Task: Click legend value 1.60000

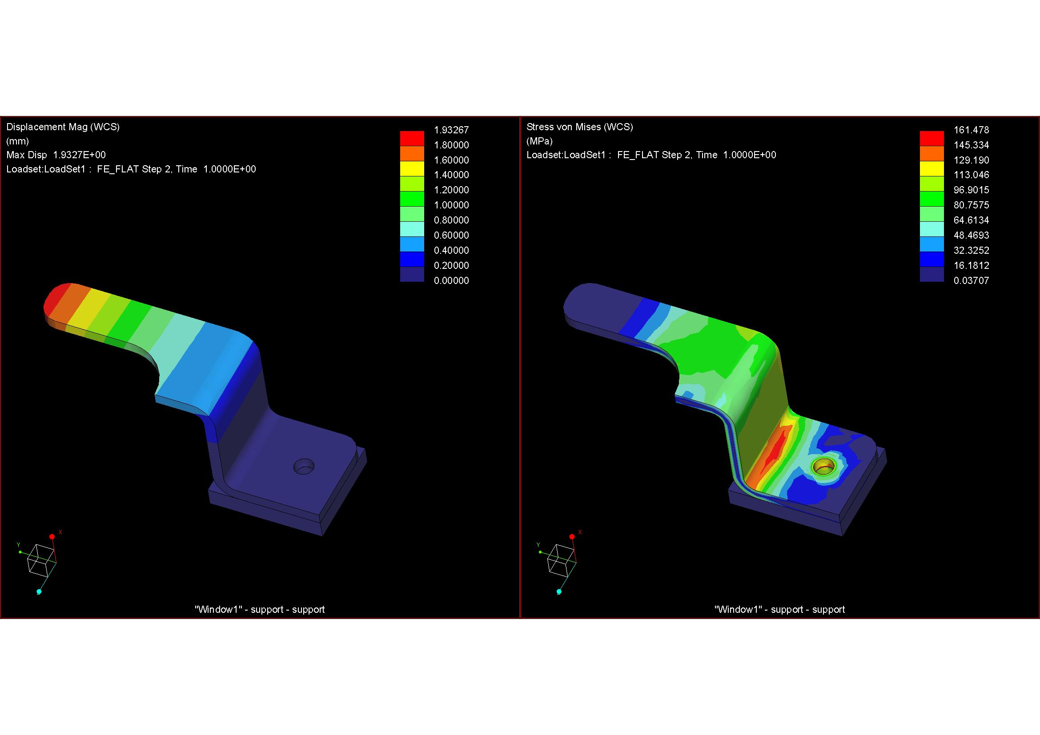Action: 451,160
